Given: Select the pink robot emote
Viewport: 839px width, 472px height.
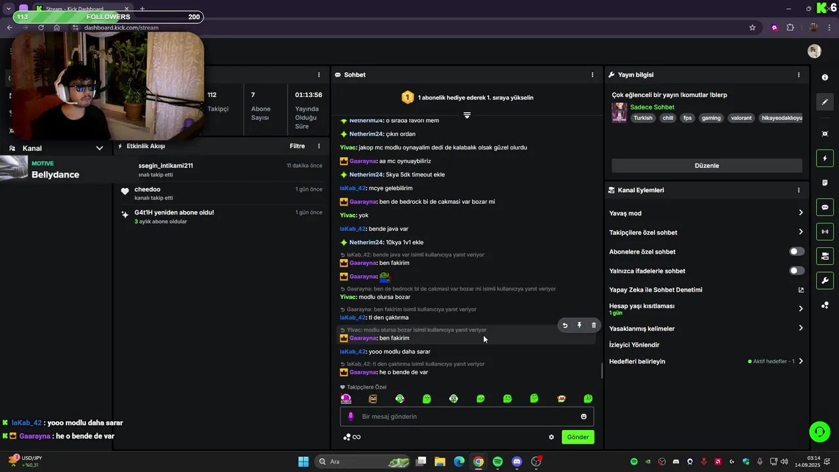Looking at the screenshot, I should tap(346, 399).
